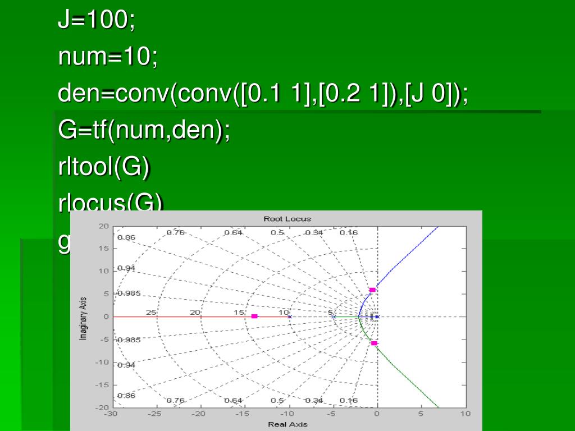Viewport: 575px width, 431px height.
Task: Click the "rltool(G)" command text
Action: [104, 166]
